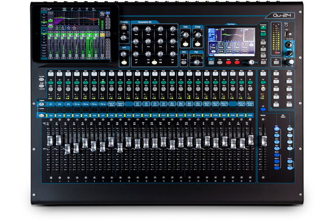Toggle the 48V phantom power key in Preamp
This screenshot has height=221, width=335.
click(123, 27)
